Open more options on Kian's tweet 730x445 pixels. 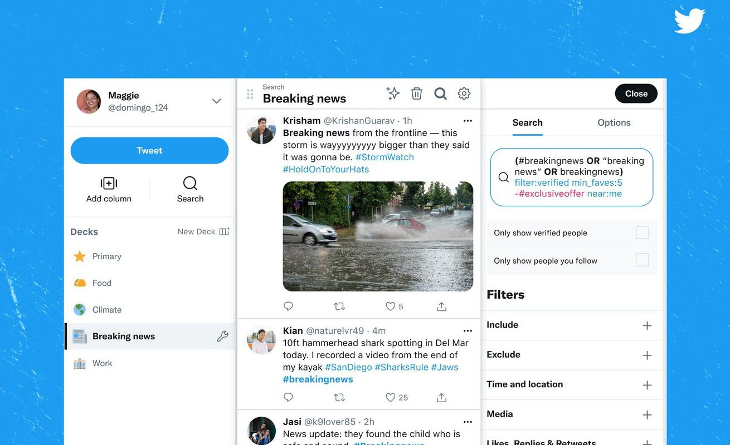468,330
